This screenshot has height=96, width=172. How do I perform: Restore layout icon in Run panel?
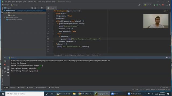(x=5, y=68)
